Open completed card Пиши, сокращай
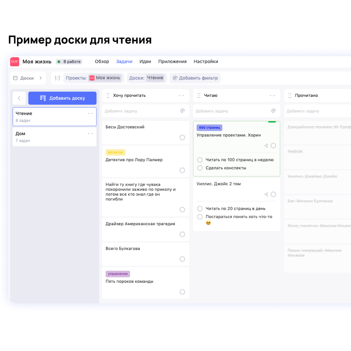 318,259
